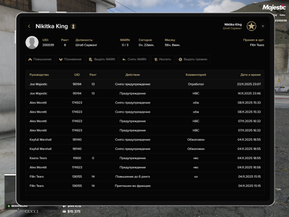Click the Руководство column header
289x217 pixels.
pos(39,75)
